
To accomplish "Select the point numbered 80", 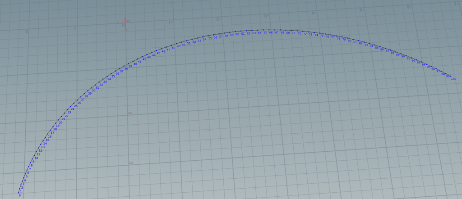I will pos(350,41).
